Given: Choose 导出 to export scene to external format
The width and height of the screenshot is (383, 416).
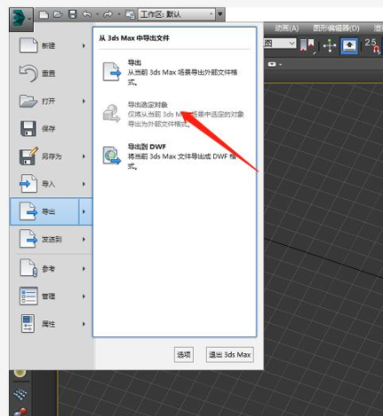Looking at the screenshot, I should (174, 73).
